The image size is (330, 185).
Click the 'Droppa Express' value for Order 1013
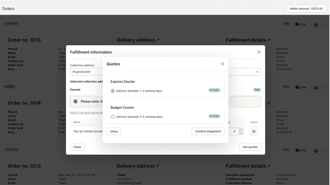[287, 175]
